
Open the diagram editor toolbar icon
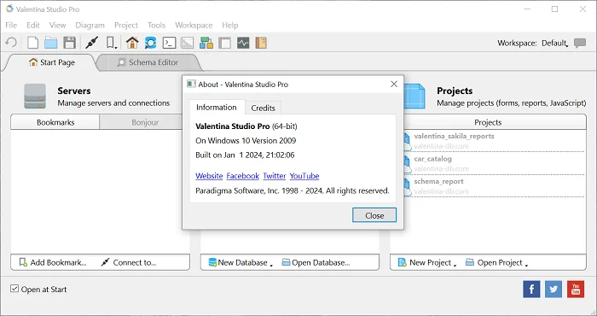(206, 43)
